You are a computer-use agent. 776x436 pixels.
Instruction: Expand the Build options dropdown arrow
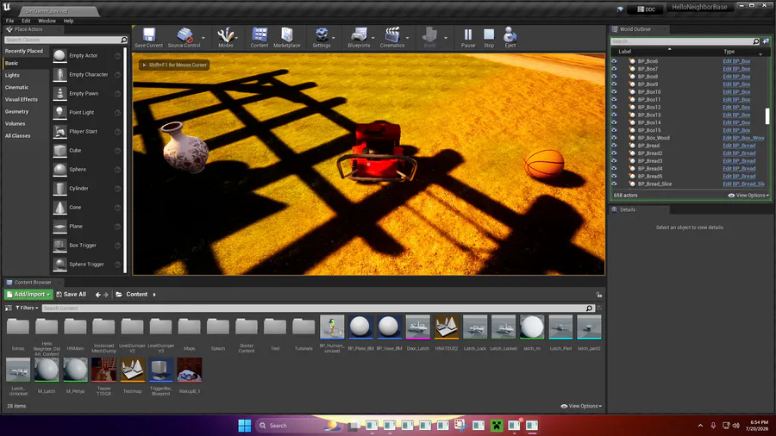446,38
